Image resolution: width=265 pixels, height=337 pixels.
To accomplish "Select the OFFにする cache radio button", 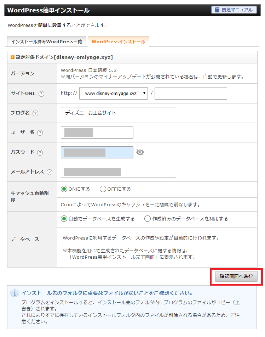I will click(103, 189).
